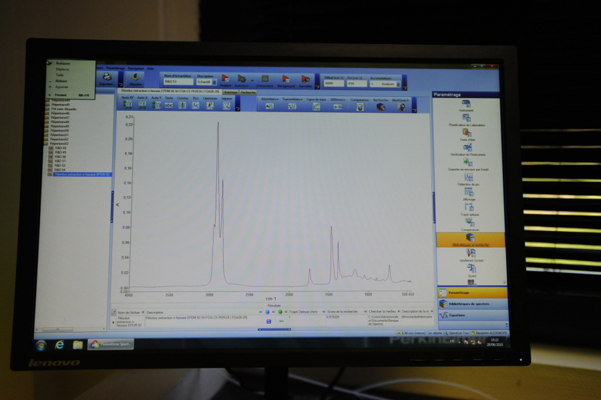
Task: Click the Analyse scan icon
Action: (x=226, y=79)
